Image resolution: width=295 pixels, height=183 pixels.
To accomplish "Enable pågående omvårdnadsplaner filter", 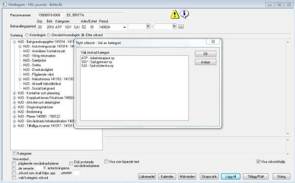I will coord(14,163).
